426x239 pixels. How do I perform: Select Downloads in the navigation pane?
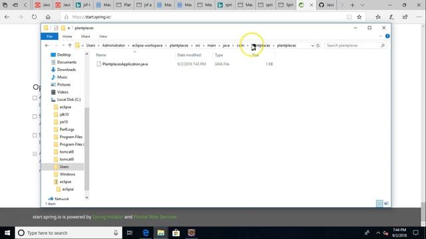(67, 70)
